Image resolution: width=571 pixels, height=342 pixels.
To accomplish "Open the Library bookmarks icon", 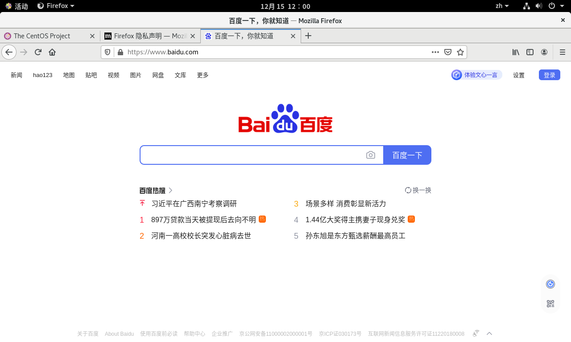I will coord(516,52).
